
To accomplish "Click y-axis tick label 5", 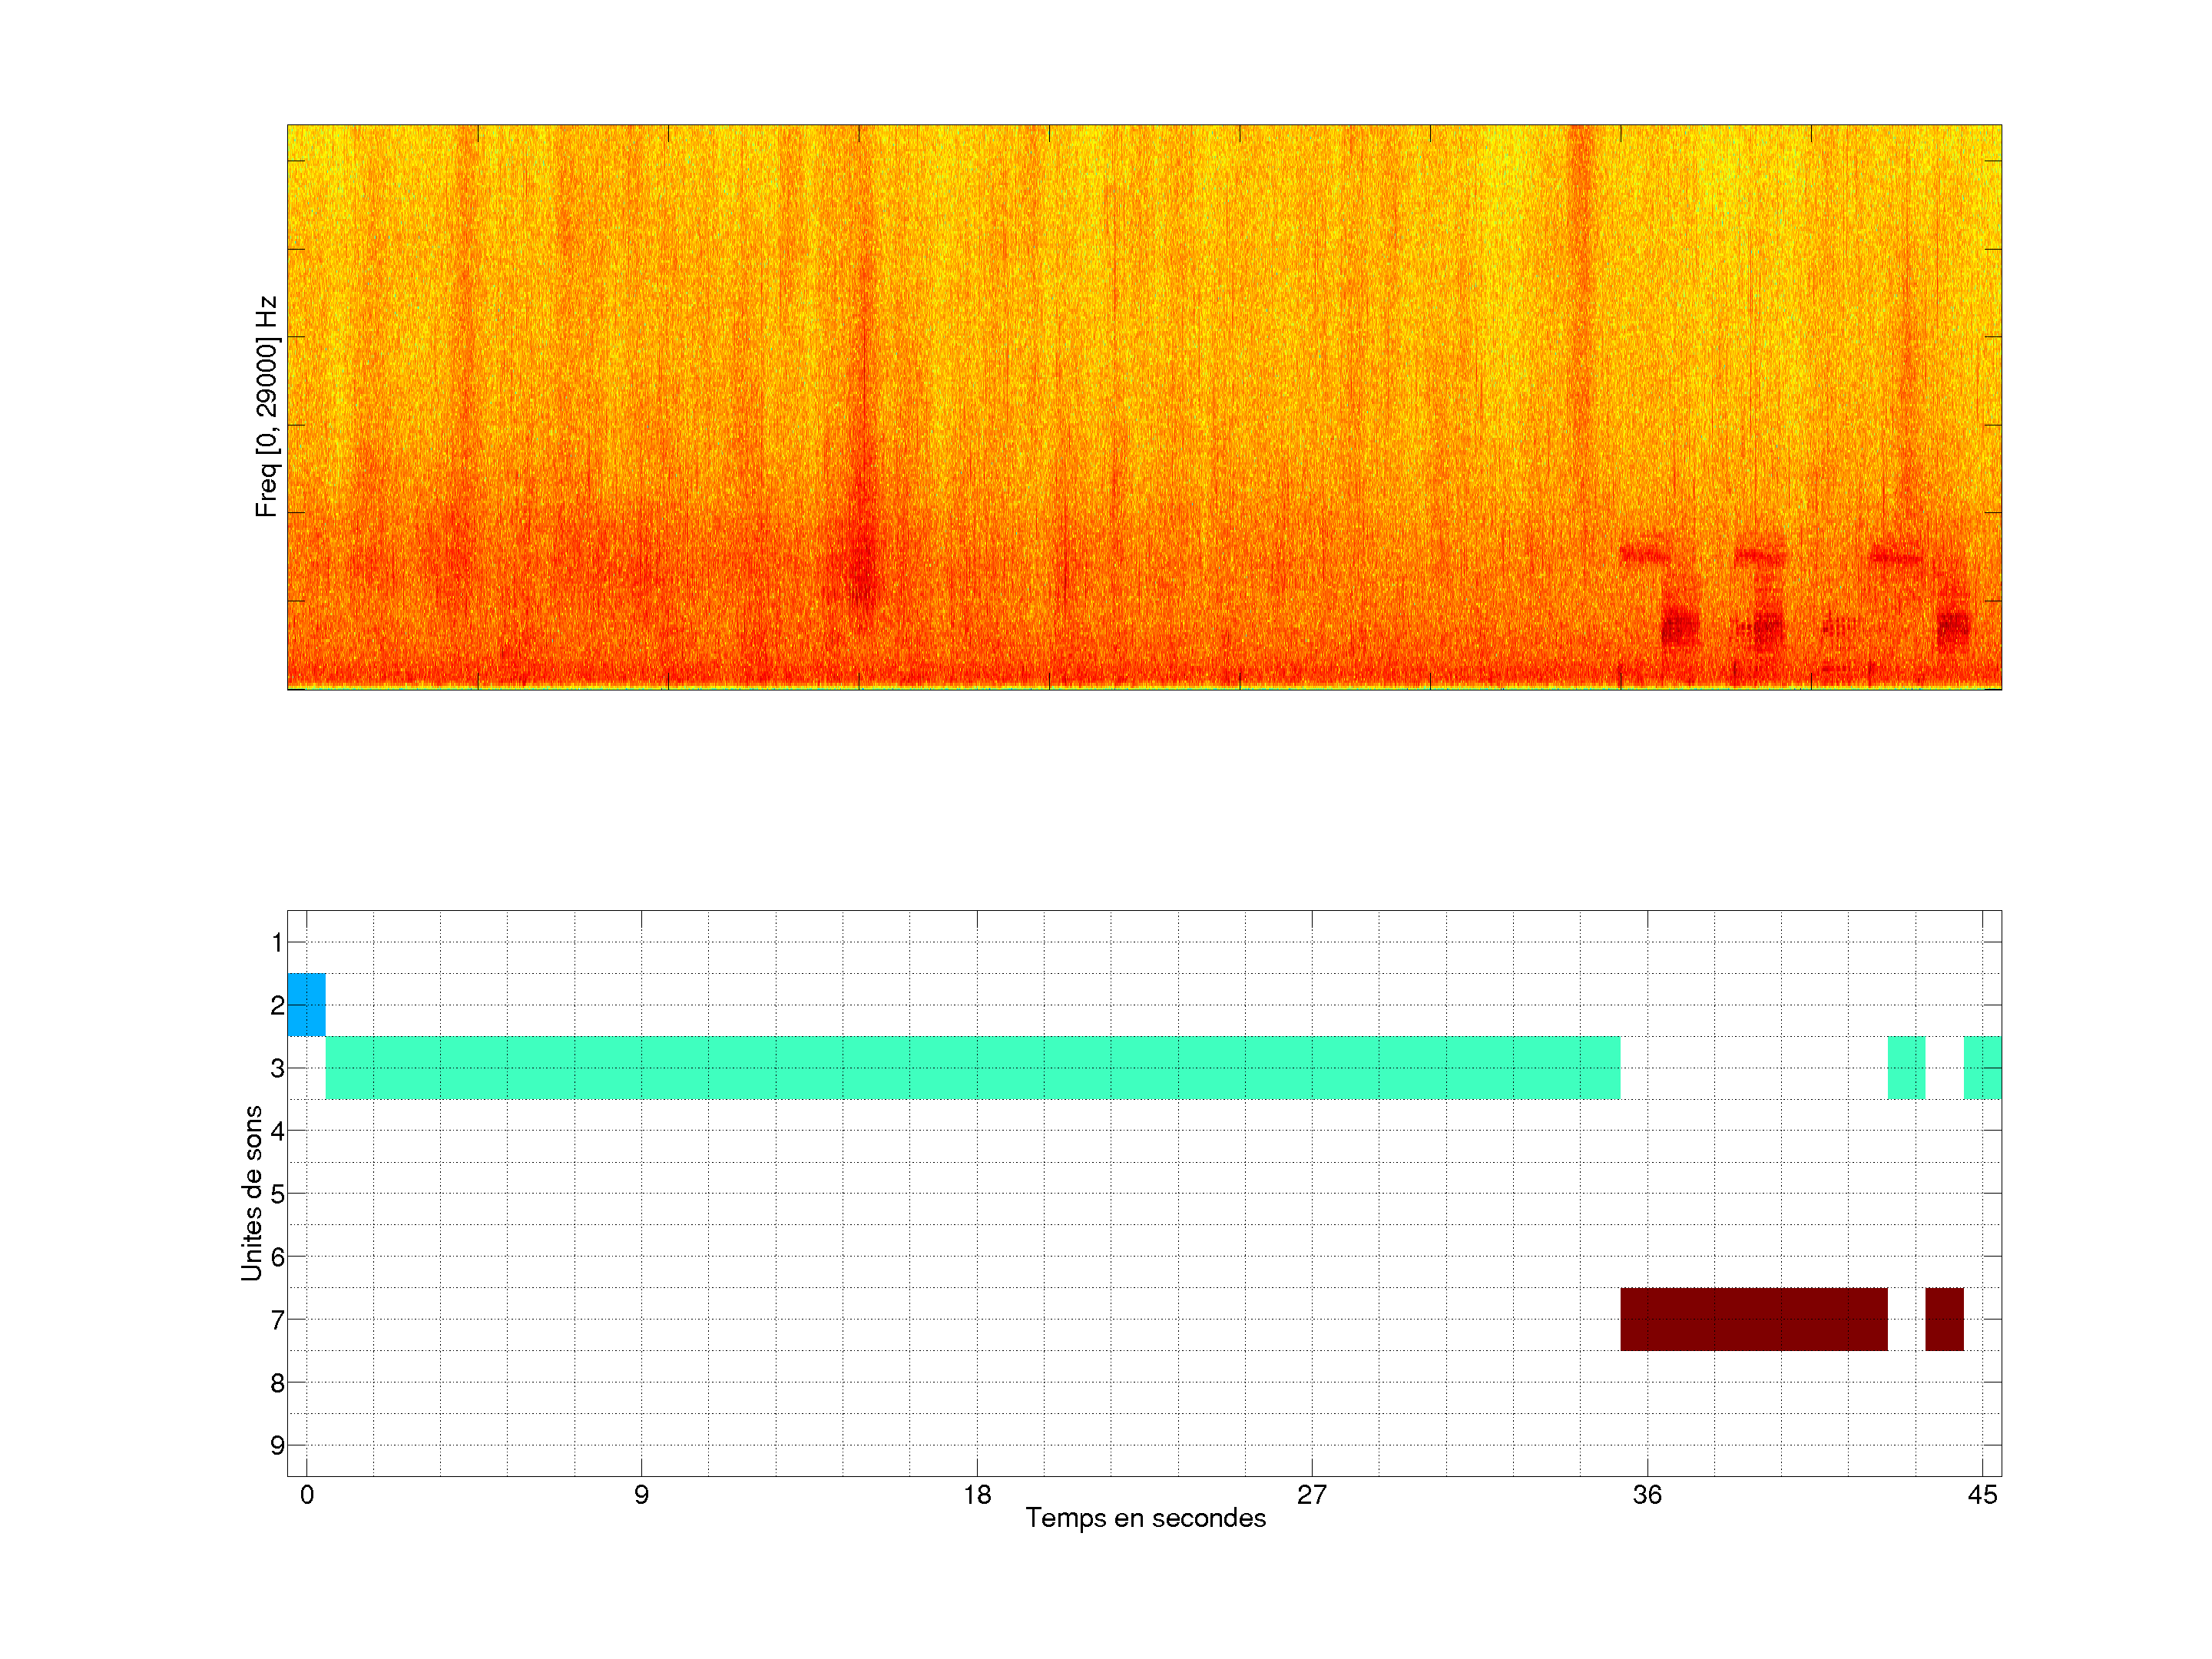I will click(x=277, y=1193).
